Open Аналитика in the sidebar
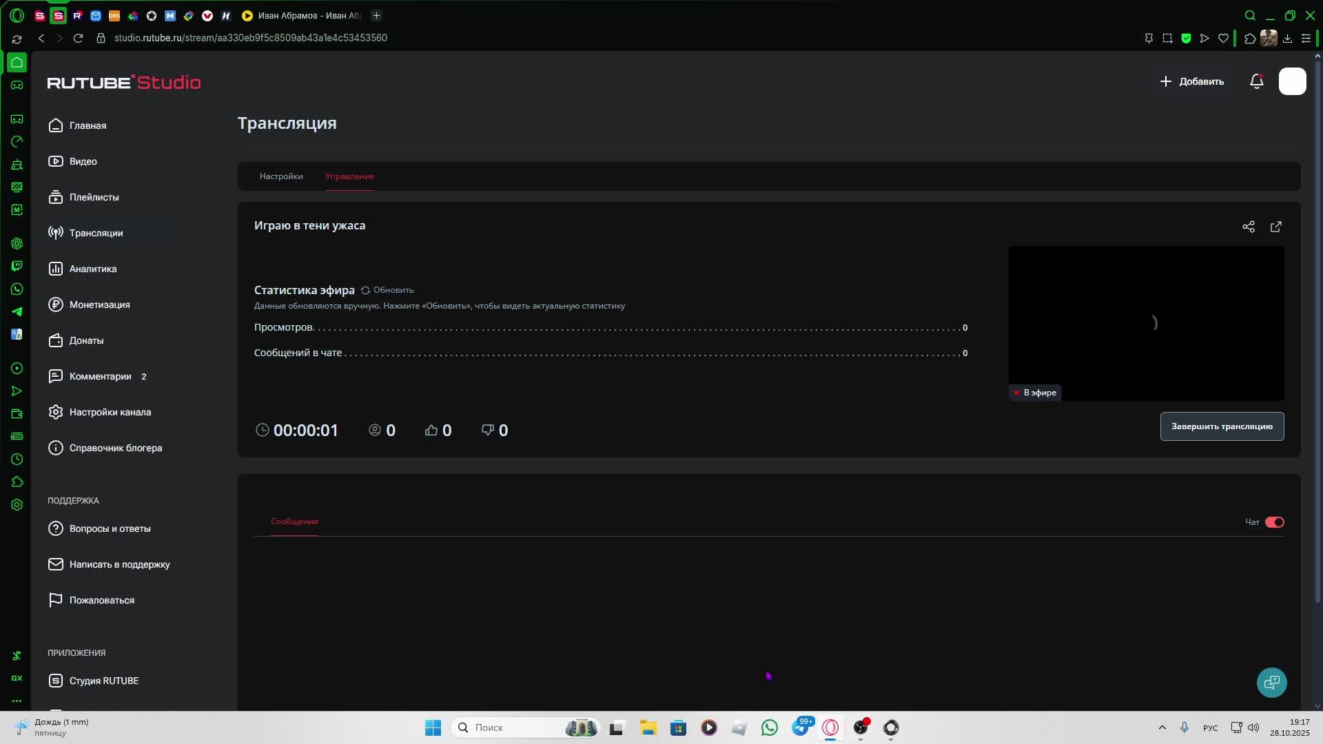The height and width of the screenshot is (744, 1323). tap(92, 269)
